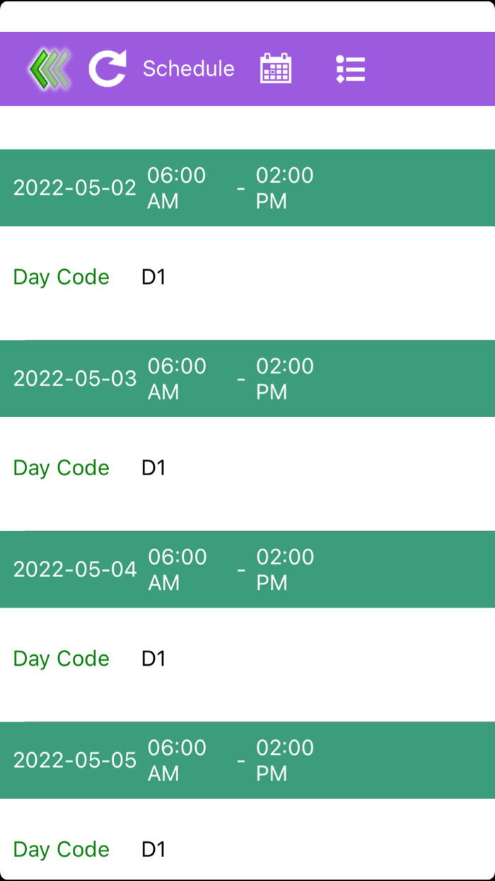The width and height of the screenshot is (495, 881).
Task: Expand the 2022-05-03 schedule entry
Action: pos(248,379)
